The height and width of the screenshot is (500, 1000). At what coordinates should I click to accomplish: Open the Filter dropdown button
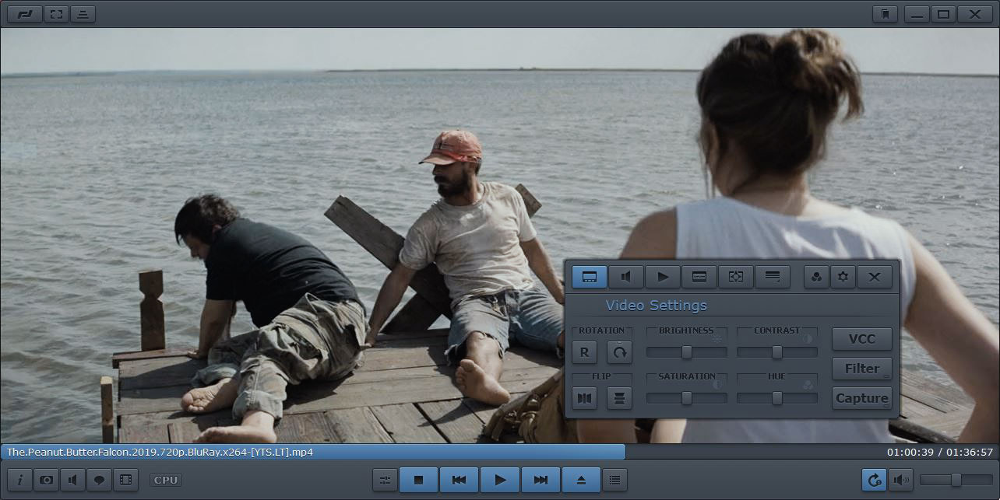[862, 369]
